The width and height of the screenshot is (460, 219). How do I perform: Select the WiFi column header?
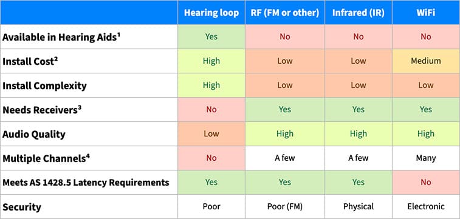coord(426,13)
